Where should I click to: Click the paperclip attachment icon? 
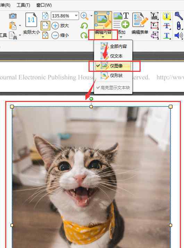[x=178, y=25]
